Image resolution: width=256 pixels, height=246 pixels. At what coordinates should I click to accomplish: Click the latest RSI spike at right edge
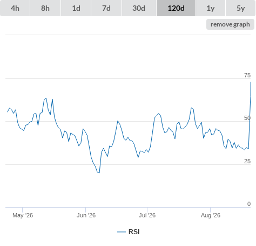pos(250,83)
